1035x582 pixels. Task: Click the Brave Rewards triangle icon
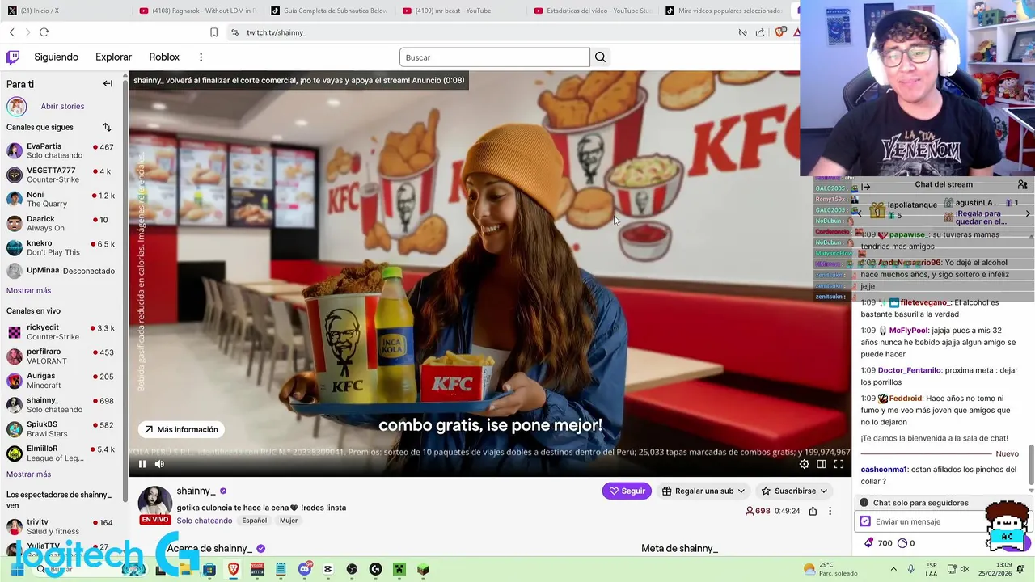click(796, 32)
